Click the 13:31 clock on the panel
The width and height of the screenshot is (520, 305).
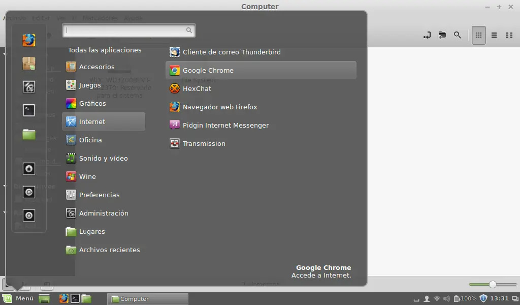pos(500,298)
